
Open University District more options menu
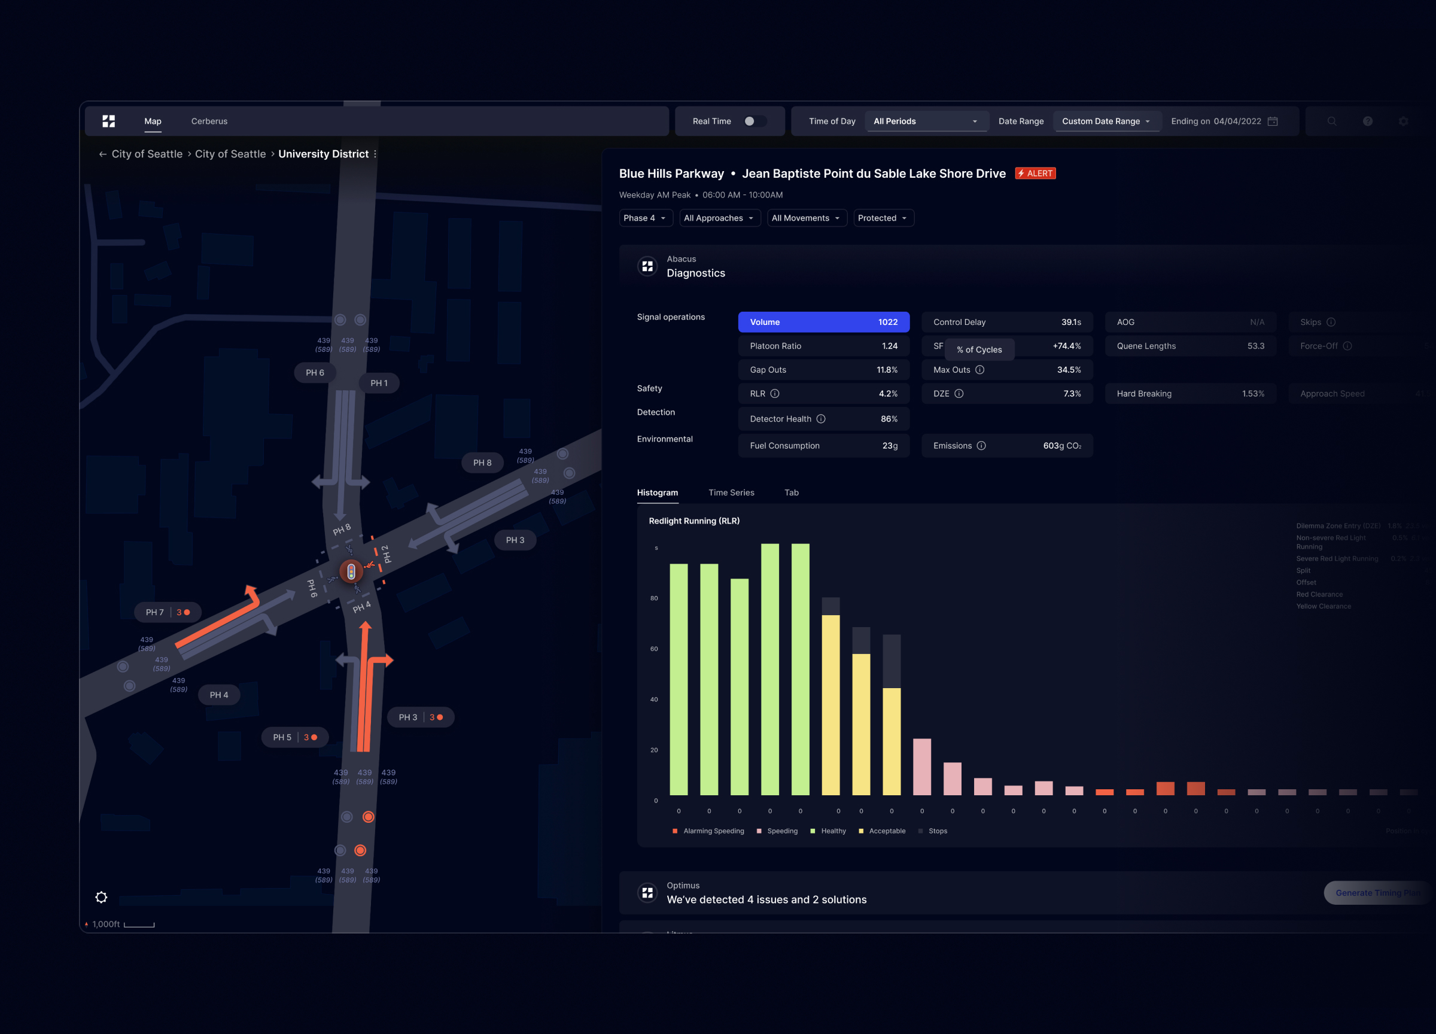pyautogui.click(x=376, y=154)
